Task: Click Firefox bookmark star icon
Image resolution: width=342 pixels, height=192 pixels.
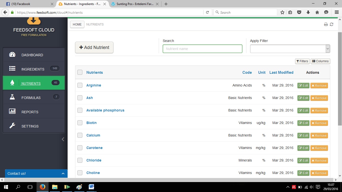Action: pos(282,12)
